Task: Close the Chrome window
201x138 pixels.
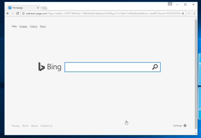Action: (x=193, y=4)
